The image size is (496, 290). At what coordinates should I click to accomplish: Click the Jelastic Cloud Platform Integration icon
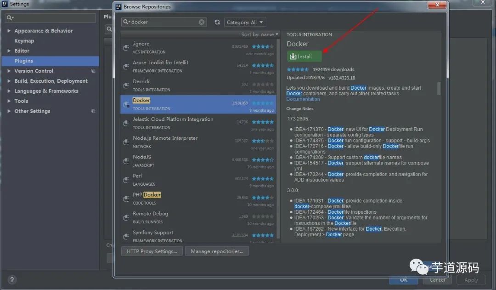click(126, 123)
